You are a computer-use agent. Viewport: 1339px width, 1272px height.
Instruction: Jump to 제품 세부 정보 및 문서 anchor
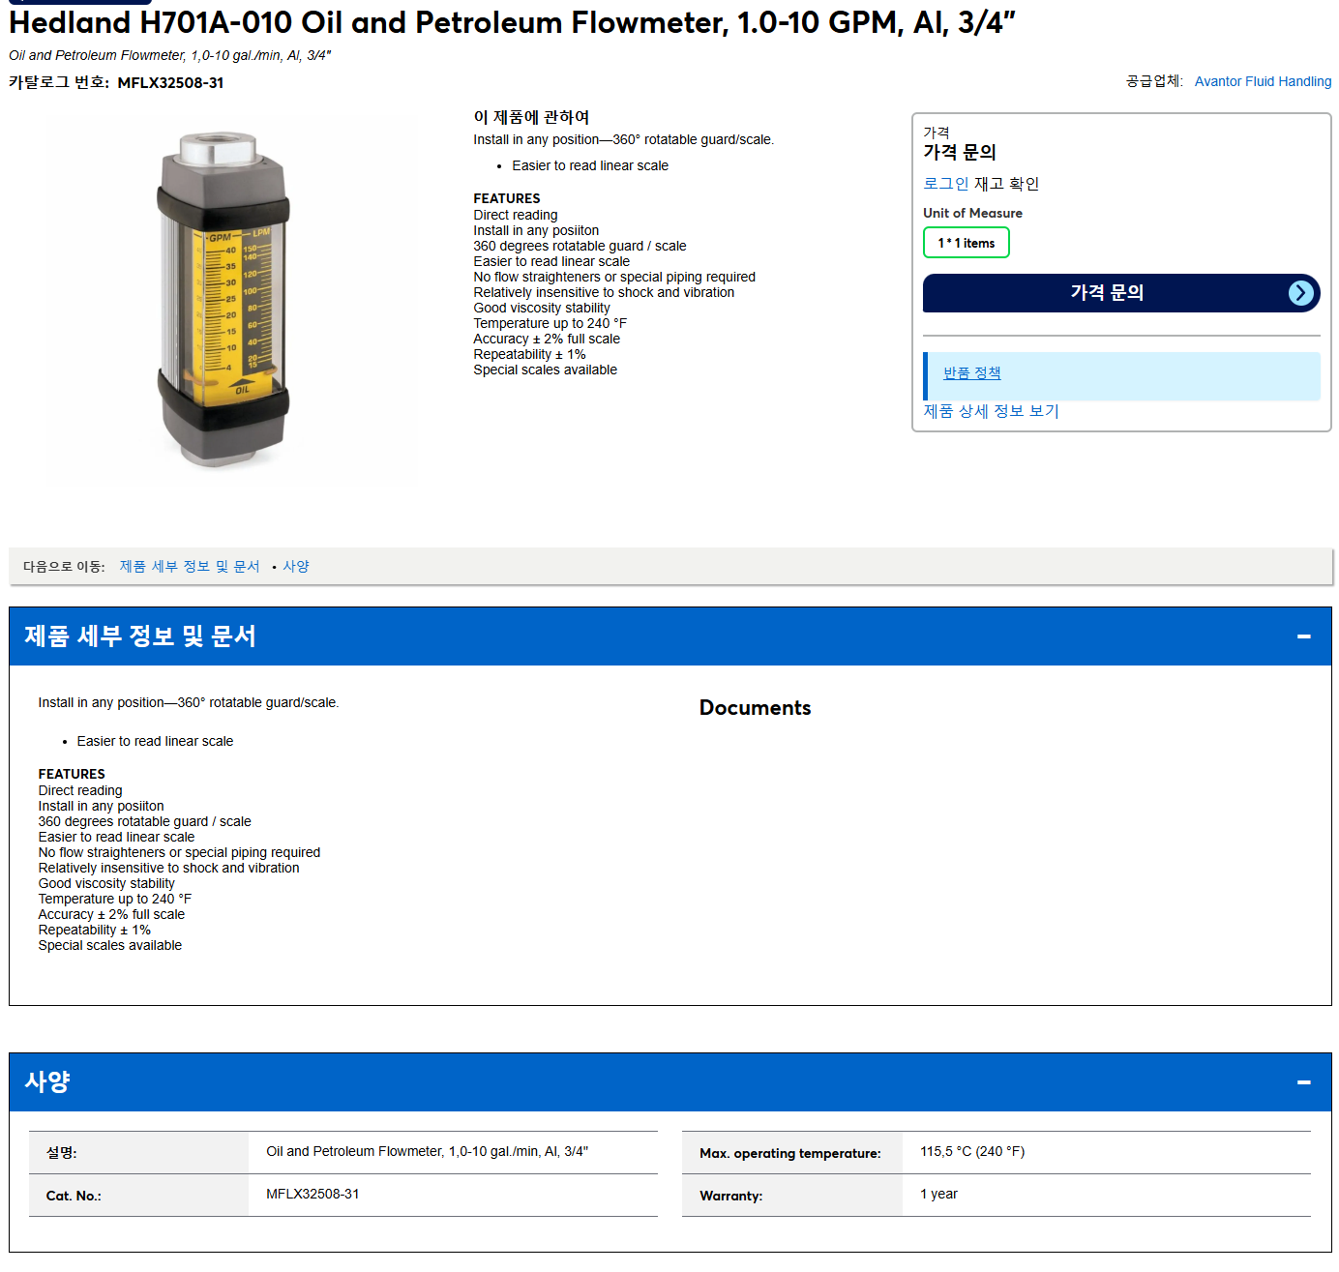point(190,567)
